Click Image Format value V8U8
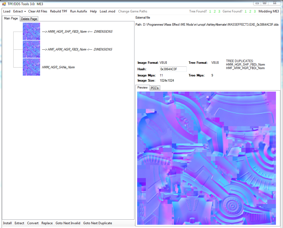Screen dimensions: 283x228 point(163,63)
